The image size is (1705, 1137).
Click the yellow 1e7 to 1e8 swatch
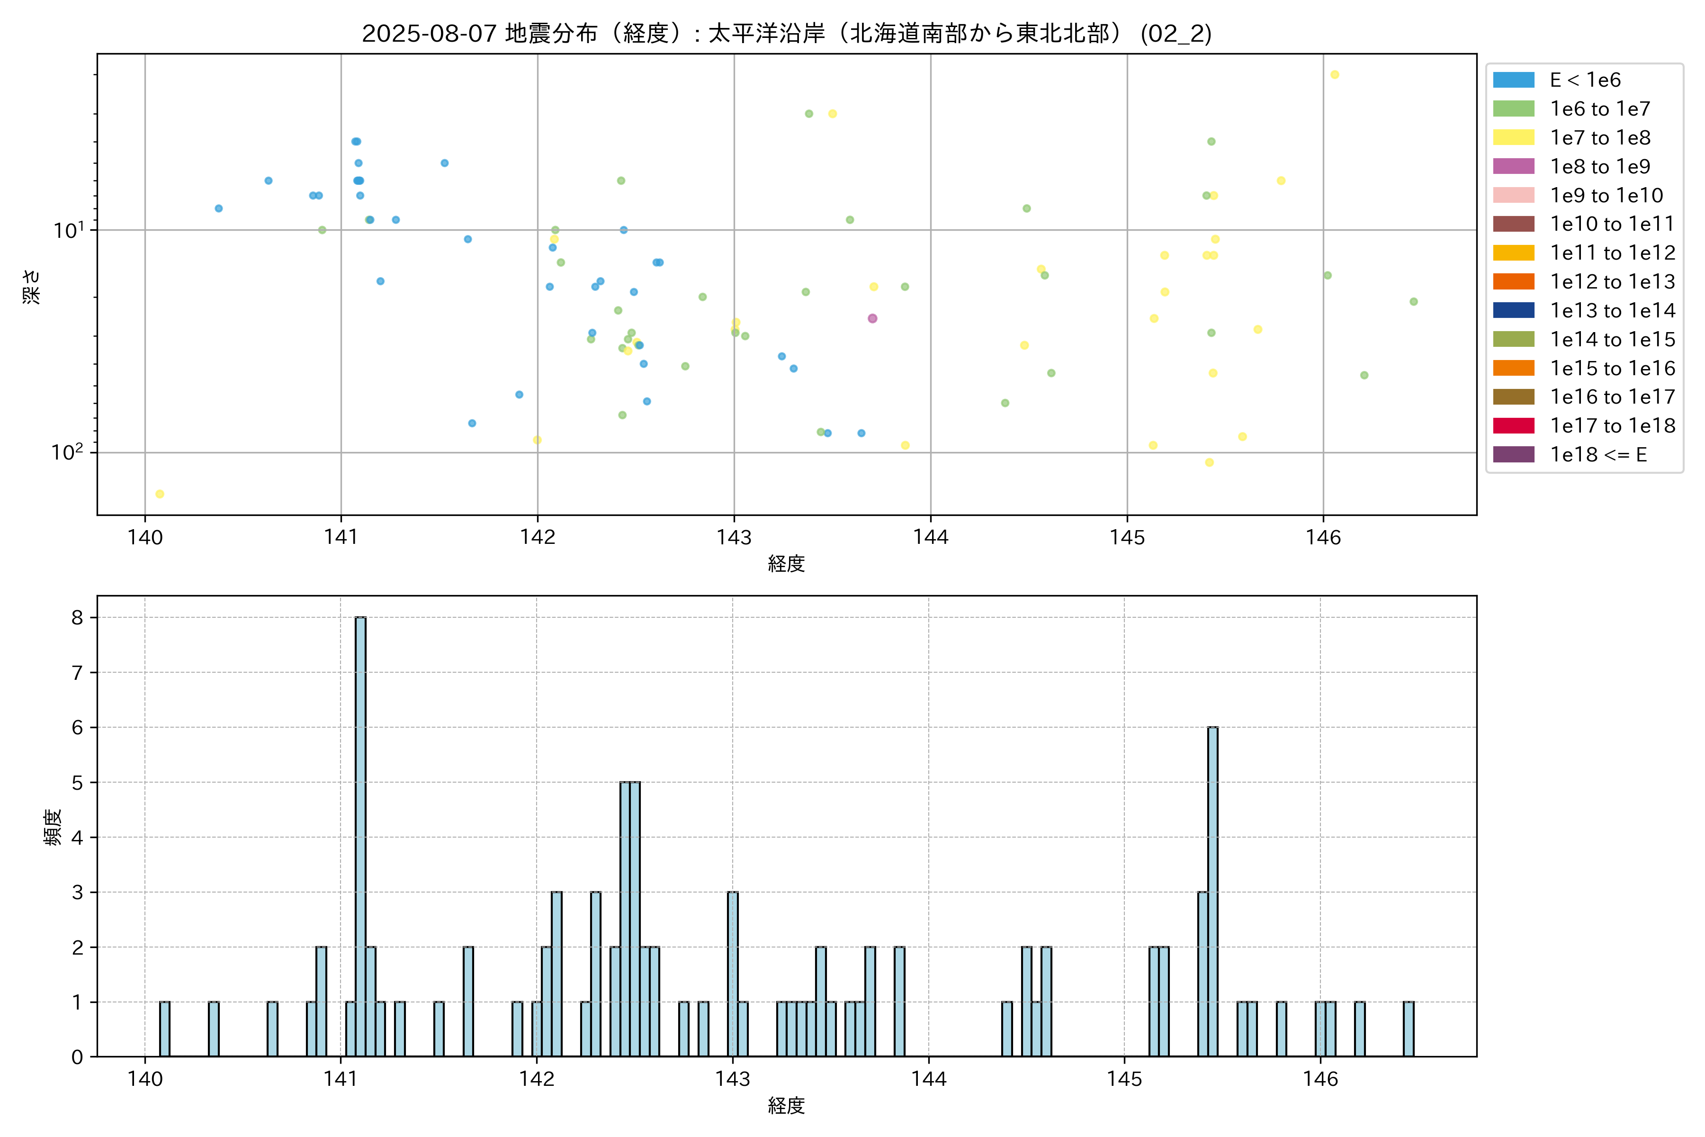click(x=1513, y=138)
